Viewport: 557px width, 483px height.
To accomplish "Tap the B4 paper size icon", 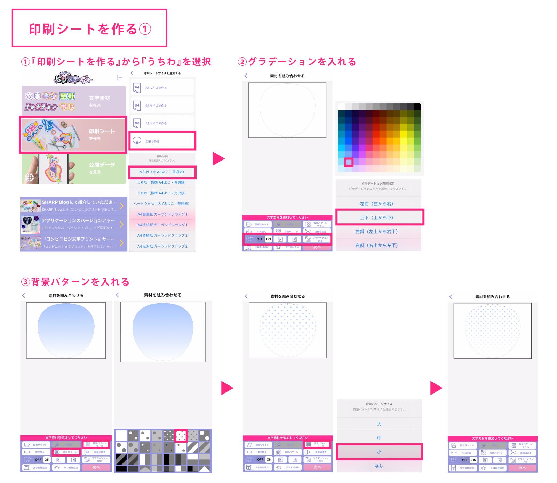I will [x=137, y=106].
